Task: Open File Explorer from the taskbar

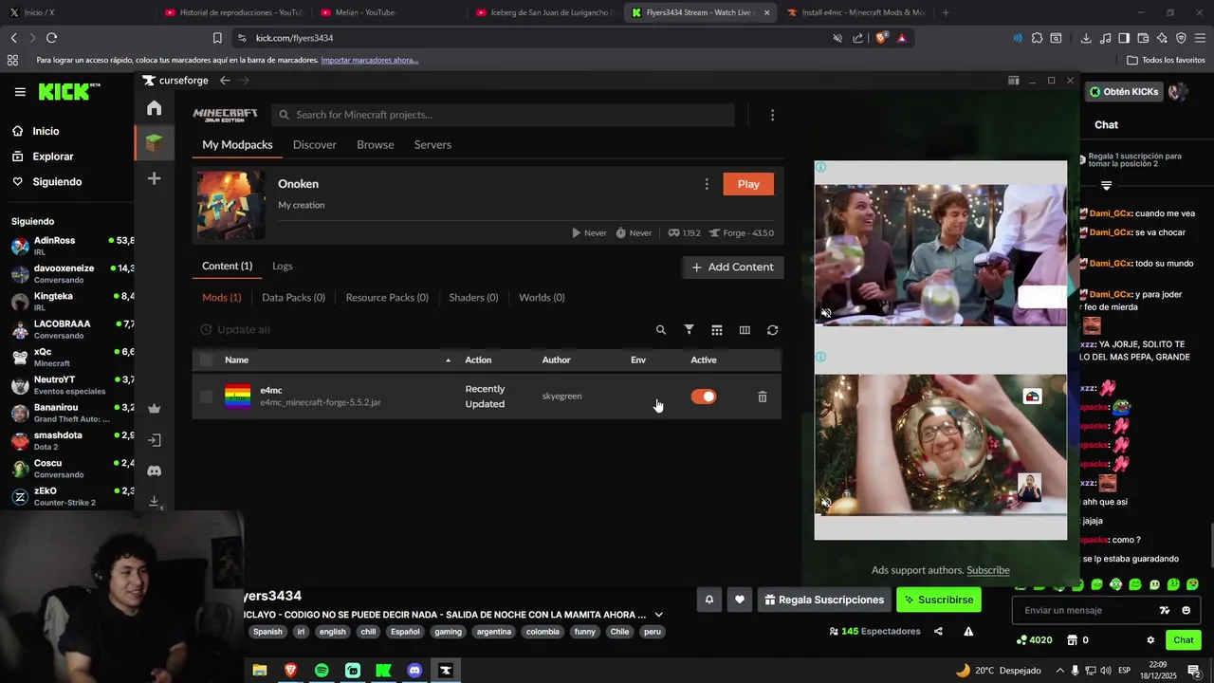Action: (x=260, y=671)
